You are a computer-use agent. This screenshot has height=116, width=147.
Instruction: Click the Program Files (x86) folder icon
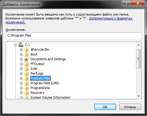[27, 83]
